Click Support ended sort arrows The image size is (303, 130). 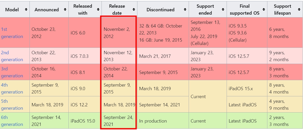coord(223,10)
